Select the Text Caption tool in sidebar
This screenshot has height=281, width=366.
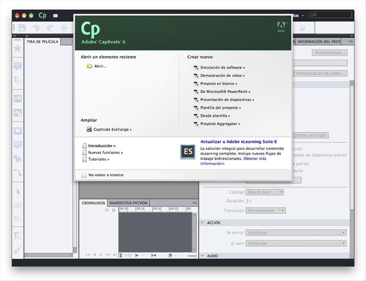point(18,66)
